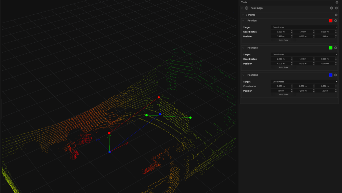The image size is (342, 193).
Task: Click the Point Align tool label
Action: [256, 8]
